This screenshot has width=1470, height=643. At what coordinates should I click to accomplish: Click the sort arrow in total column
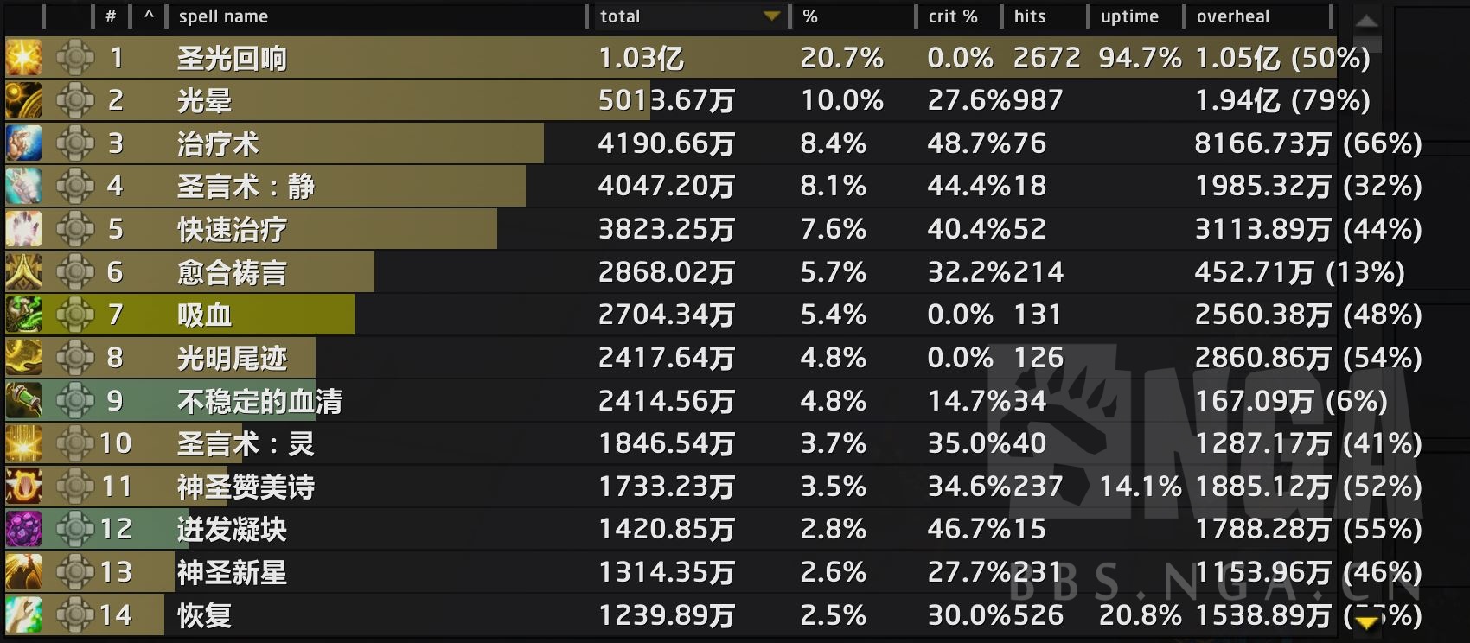(x=771, y=16)
